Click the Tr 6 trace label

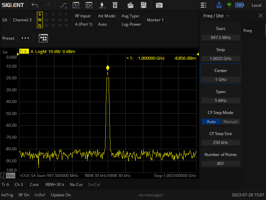[24, 51]
